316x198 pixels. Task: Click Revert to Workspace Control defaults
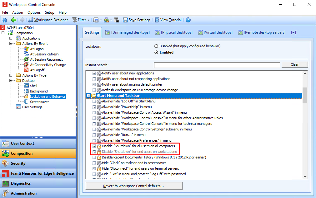tap(134, 186)
